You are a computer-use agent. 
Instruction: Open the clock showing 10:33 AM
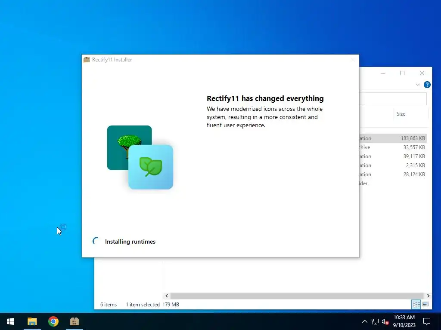coord(404,321)
